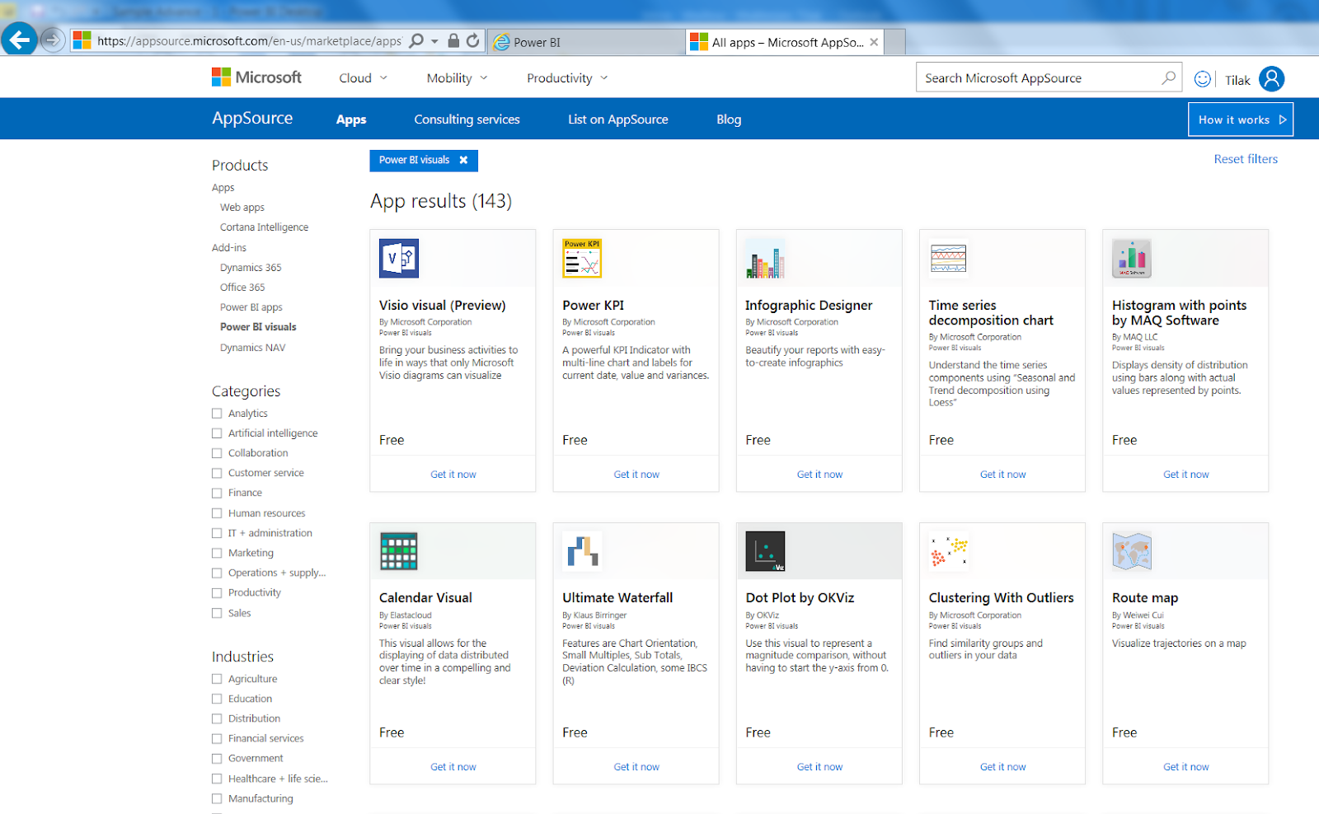Click Get it now for Route map

tap(1185, 767)
